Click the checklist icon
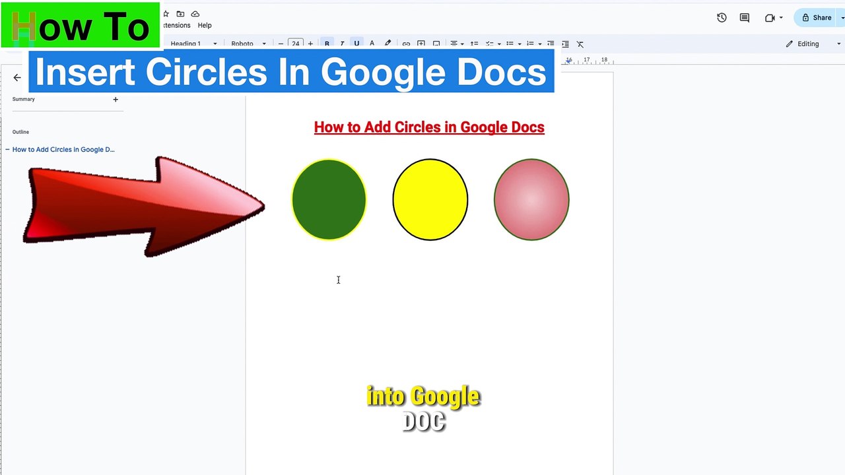 click(490, 44)
